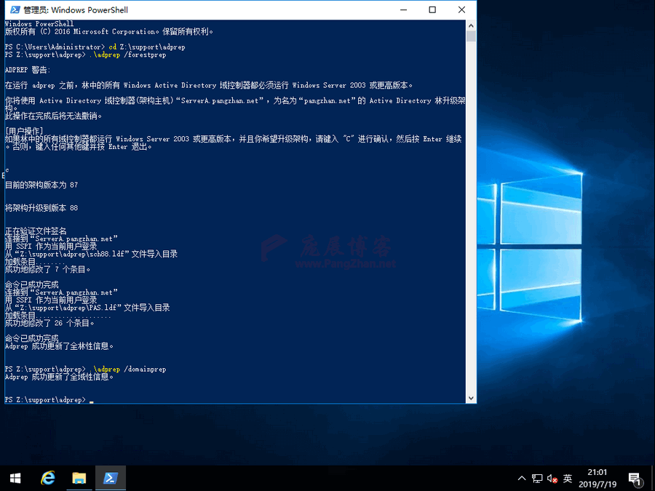Click the PAS.ldf file import line
This screenshot has height=491, width=655.
87,308
